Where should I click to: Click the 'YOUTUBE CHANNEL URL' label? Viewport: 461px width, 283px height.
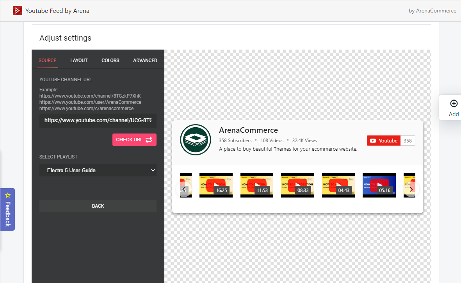[x=66, y=80]
